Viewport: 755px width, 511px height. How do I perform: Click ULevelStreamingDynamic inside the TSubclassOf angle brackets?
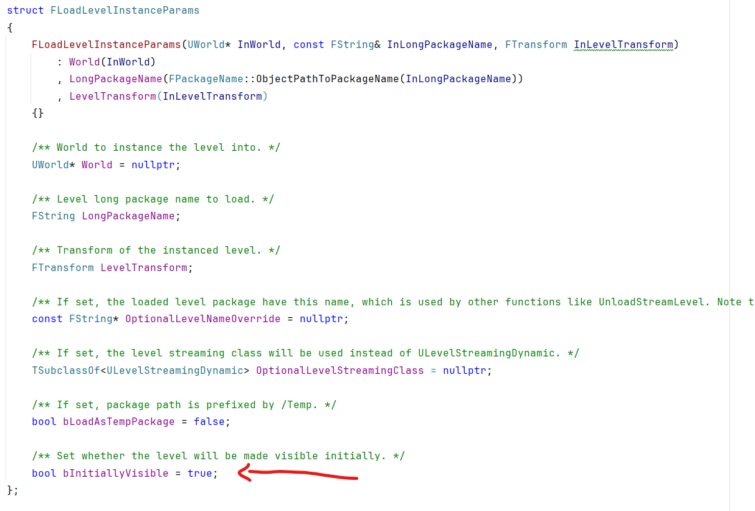coord(175,370)
